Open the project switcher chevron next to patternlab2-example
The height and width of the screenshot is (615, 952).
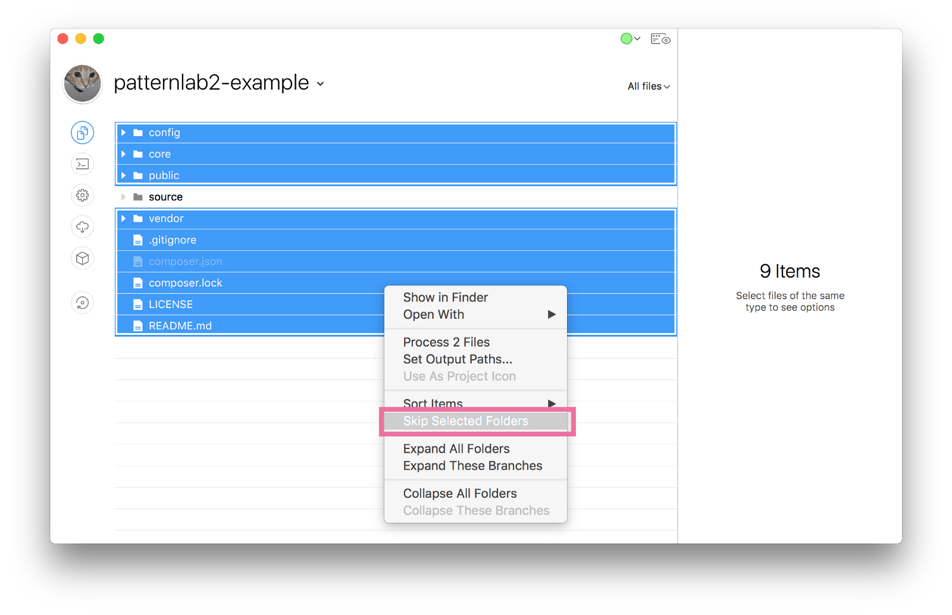click(320, 84)
